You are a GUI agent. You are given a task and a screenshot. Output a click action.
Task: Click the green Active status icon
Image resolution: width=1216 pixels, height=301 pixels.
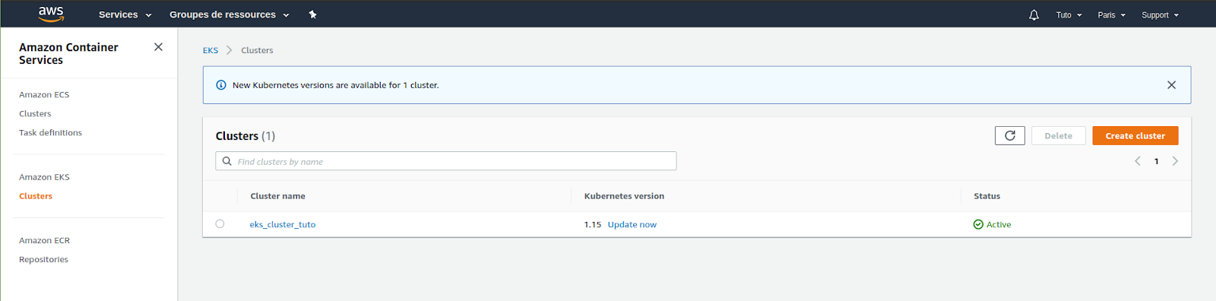click(978, 224)
